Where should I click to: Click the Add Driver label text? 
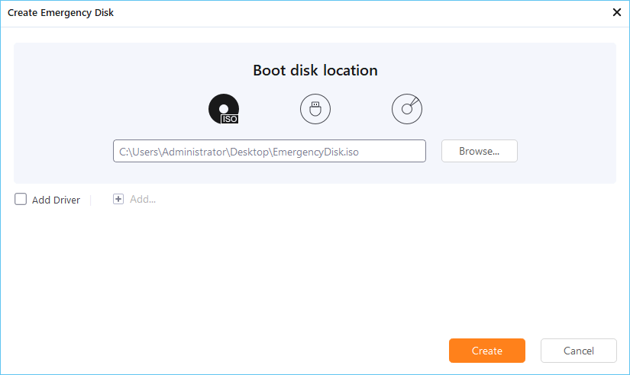(x=56, y=200)
